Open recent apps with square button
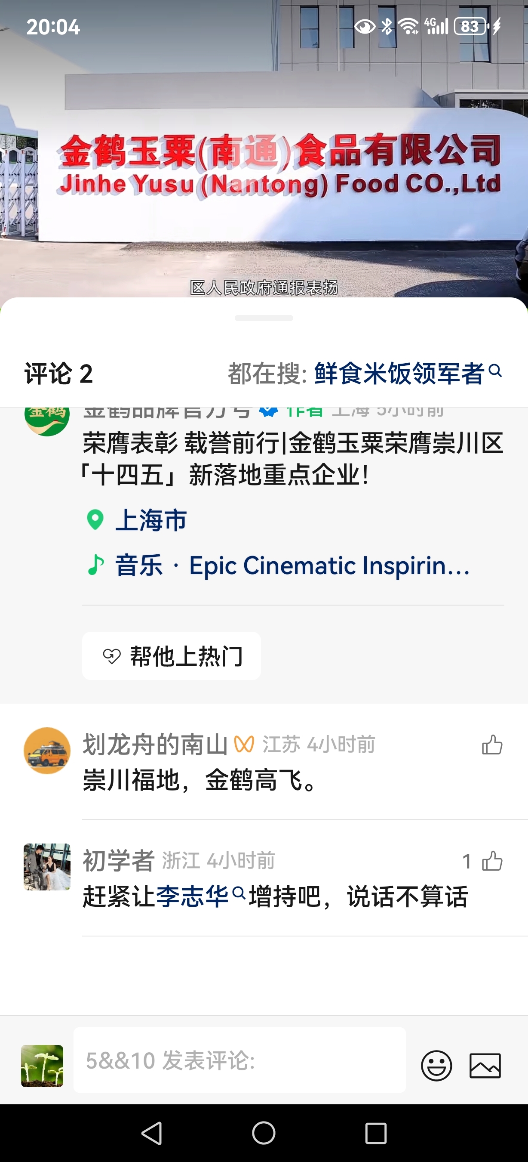This screenshot has width=528, height=1162. (376, 1133)
